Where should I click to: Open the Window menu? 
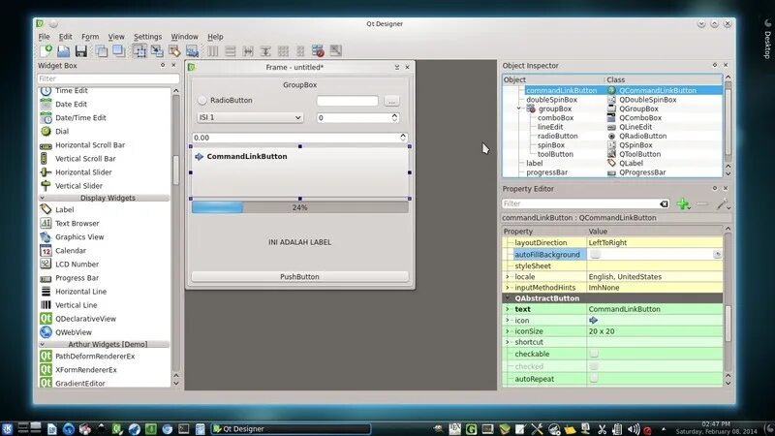click(184, 37)
